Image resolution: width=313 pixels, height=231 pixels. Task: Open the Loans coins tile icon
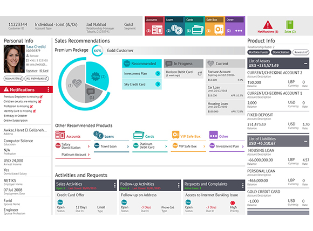coord(176,30)
